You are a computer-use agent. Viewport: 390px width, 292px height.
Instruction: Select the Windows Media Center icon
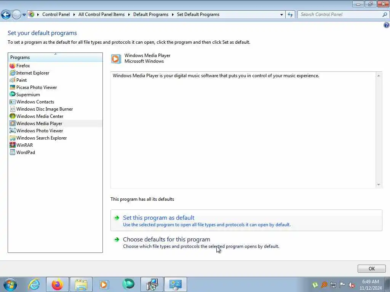point(13,116)
